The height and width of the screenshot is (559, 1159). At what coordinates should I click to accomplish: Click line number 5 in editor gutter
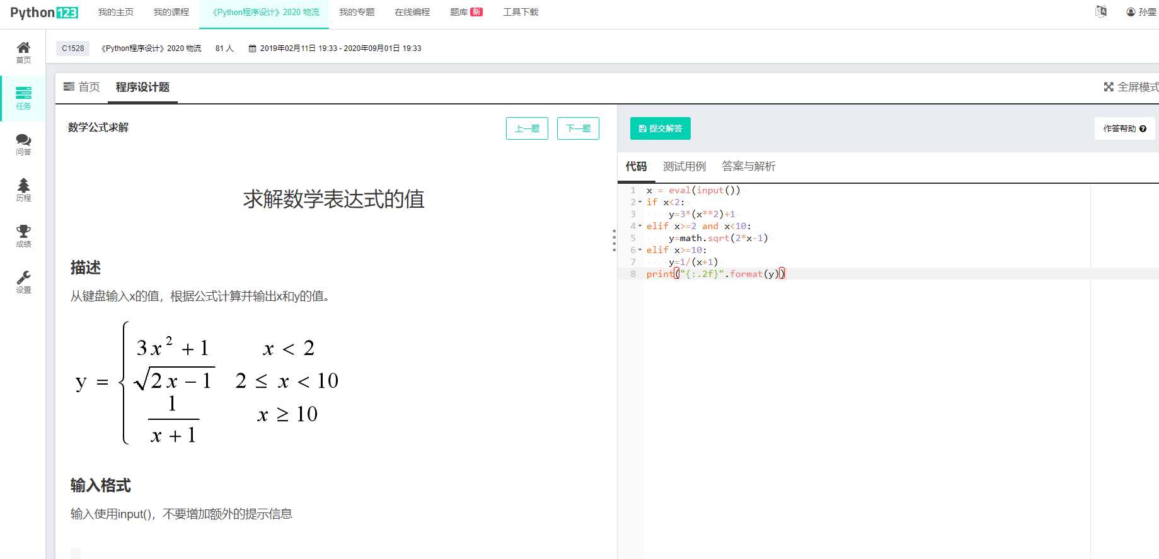tap(633, 238)
